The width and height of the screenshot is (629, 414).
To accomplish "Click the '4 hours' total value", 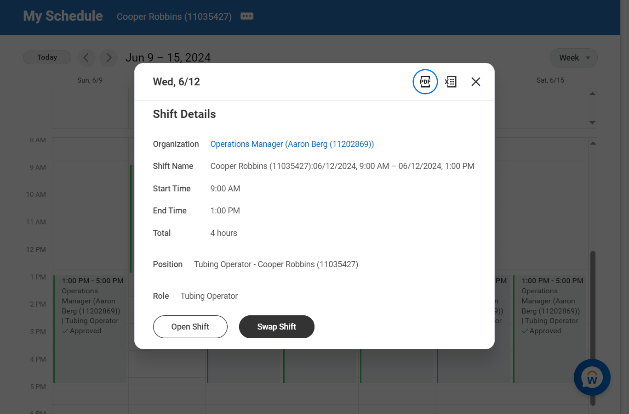I will [x=223, y=233].
